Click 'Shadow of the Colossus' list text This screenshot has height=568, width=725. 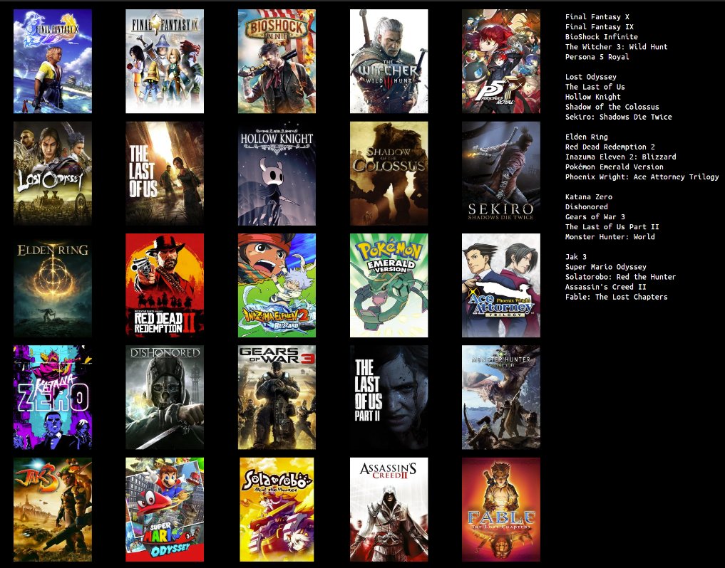click(612, 107)
